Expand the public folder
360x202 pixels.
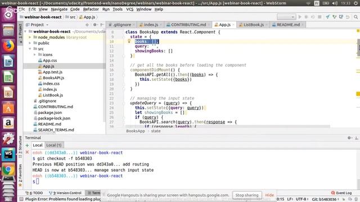click(x=30, y=43)
